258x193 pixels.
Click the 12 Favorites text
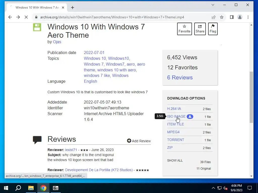click(x=182, y=67)
